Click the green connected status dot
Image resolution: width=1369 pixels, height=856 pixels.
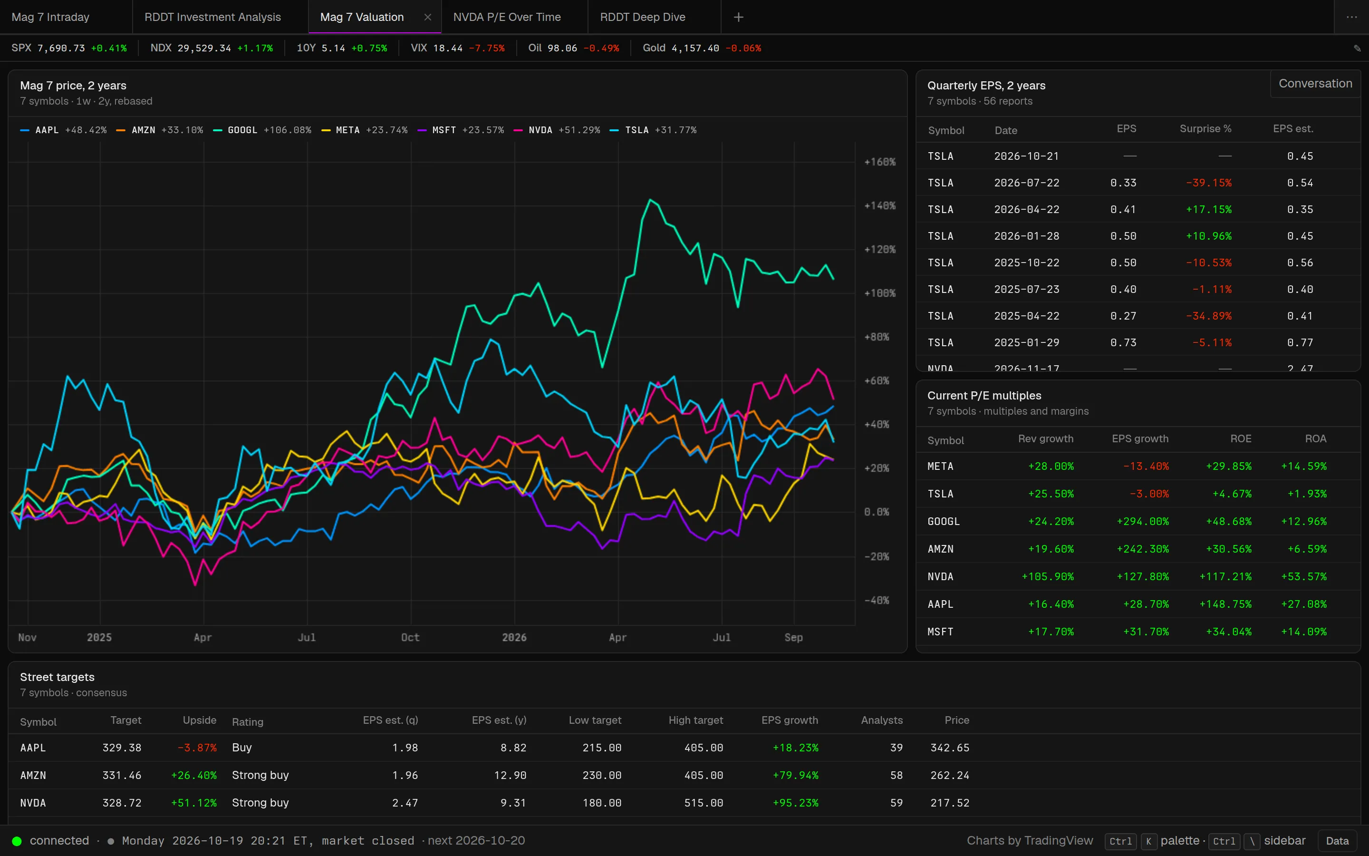pos(17,841)
